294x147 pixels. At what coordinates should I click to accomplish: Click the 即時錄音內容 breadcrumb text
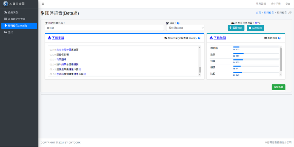click(284, 13)
